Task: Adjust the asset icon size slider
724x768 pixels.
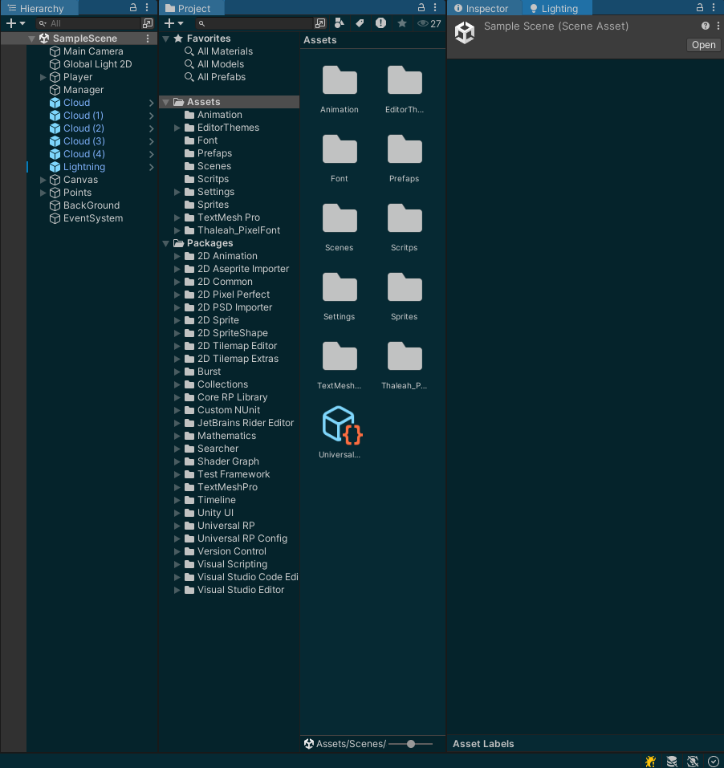Action: click(410, 744)
